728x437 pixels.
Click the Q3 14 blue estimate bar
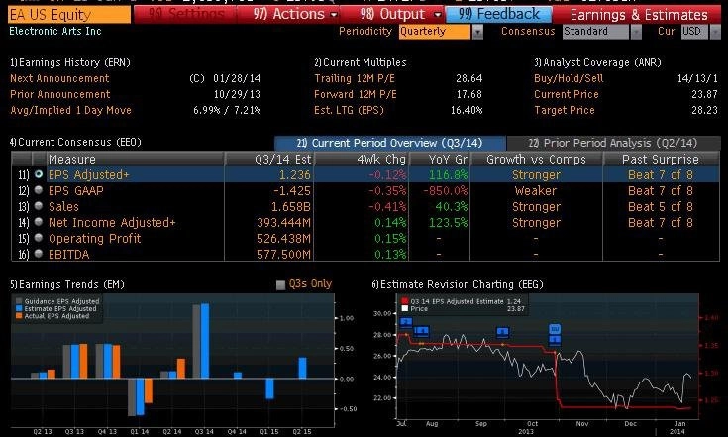coord(205,341)
